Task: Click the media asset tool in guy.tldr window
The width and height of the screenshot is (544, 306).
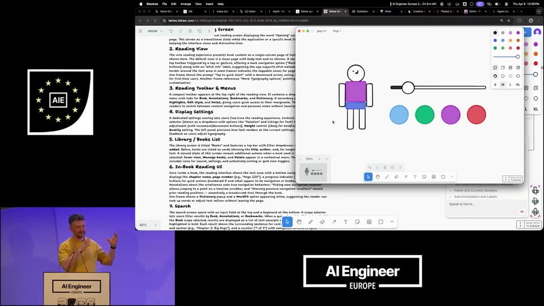Action: (433, 177)
